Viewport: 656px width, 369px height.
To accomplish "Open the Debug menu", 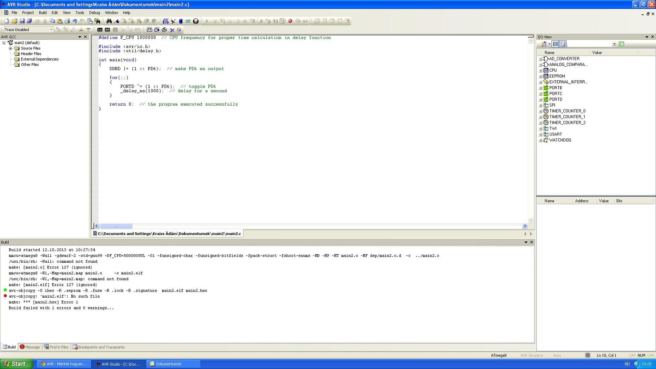I will [x=94, y=13].
